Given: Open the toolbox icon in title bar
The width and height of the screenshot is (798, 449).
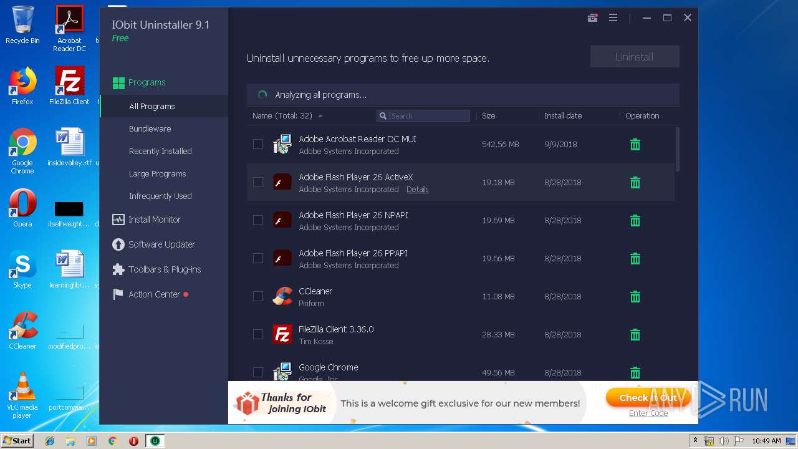Looking at the screenshot, I should tap(592, 18).
